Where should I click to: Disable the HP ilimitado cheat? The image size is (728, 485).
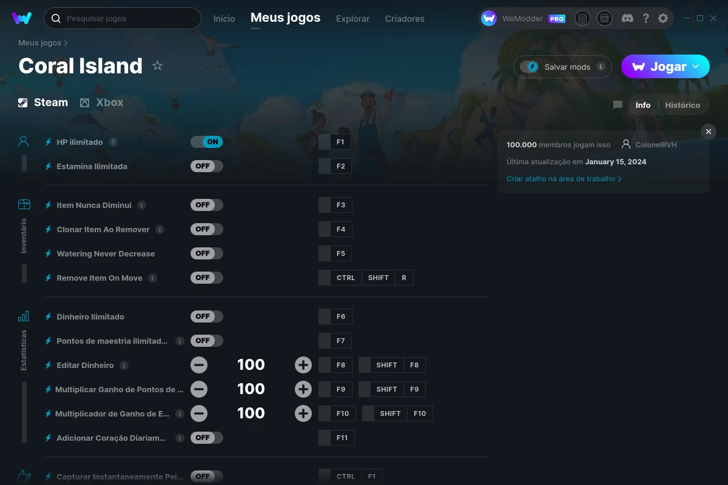pyautogui.click(x=207, y=141)
